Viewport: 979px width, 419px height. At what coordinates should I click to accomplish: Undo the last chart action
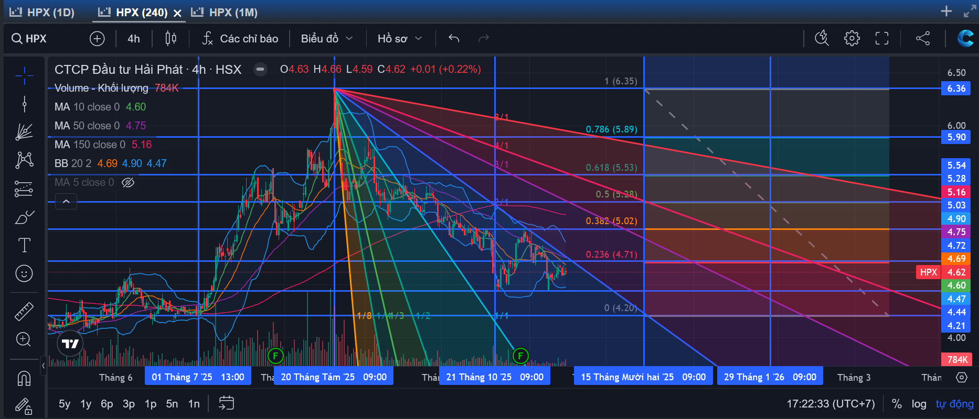(x=454, y=38)
